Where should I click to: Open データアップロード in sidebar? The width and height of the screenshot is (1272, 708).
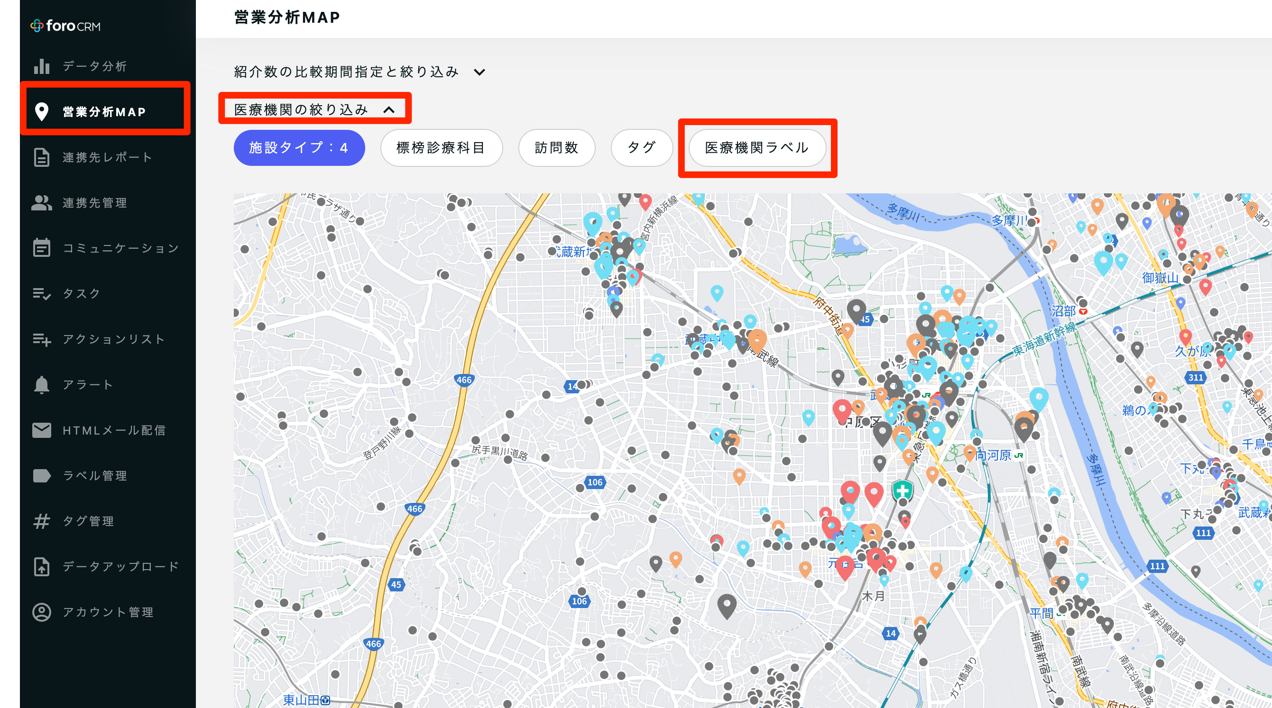click(x=120, y=566)
